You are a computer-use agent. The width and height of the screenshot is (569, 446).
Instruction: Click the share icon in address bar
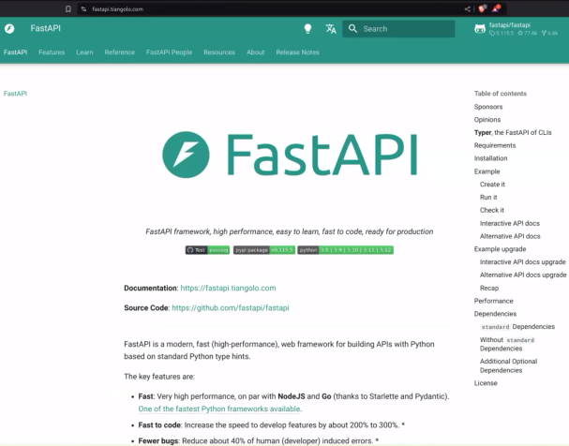(x=468, y=9)
